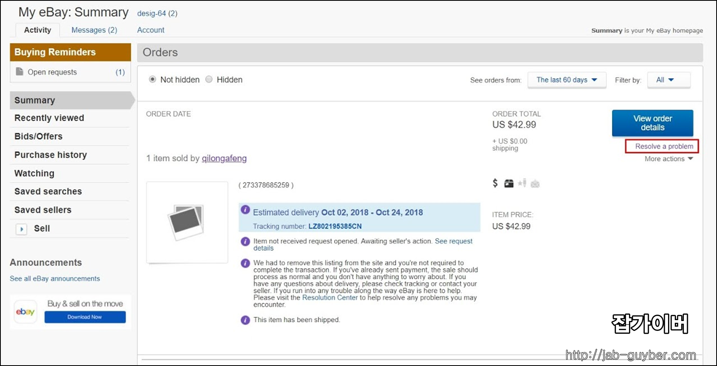The image size is (717, 366).
Task: Click the Orders section heading
Action: pyautogui.click(x=160, y=53)
